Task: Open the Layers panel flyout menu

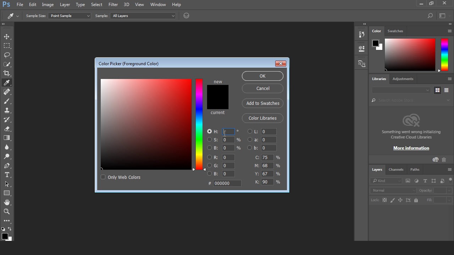Action: (449, 170)
